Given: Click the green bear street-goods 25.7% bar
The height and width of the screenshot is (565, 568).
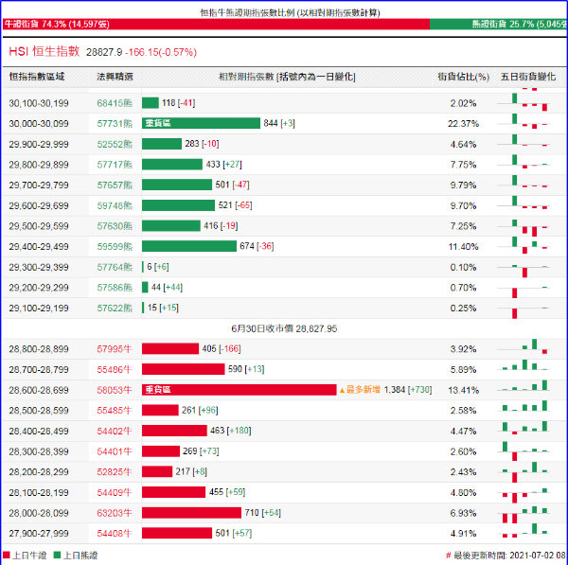Looking at the screenshot, I should (x=499, y=25).
